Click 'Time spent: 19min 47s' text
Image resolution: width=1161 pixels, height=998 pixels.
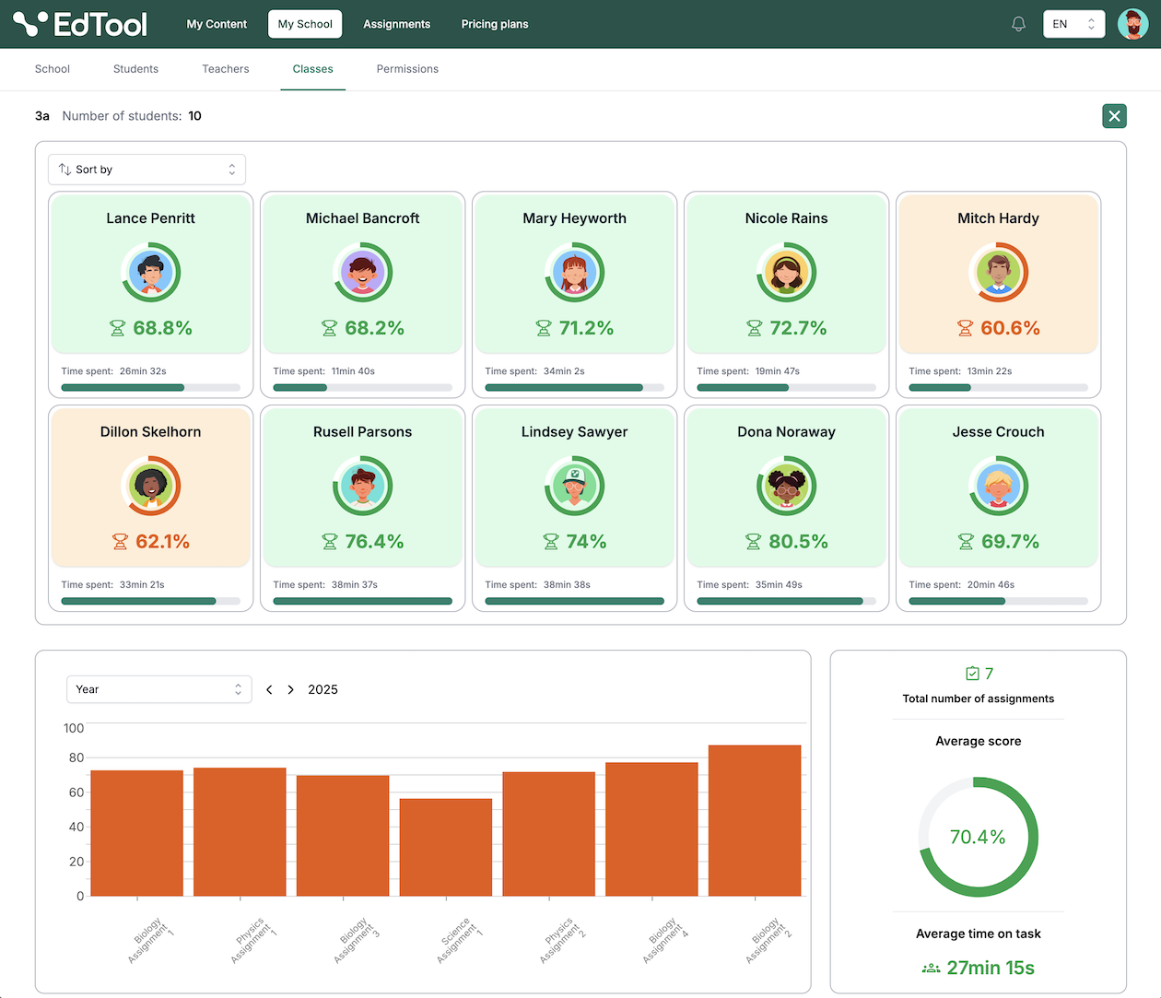(748, 371)
